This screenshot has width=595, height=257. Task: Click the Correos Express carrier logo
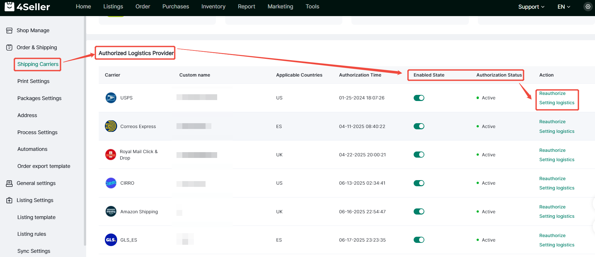pyautogui.click(x=111, y=126)
